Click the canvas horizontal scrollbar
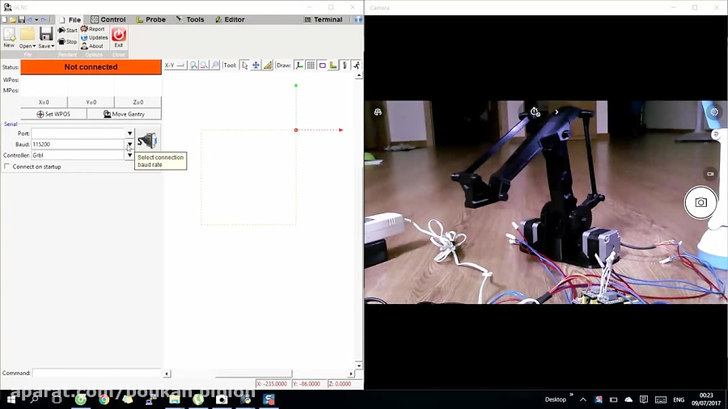728x409 pixels. pyautogui.click(x=253, y=373)
